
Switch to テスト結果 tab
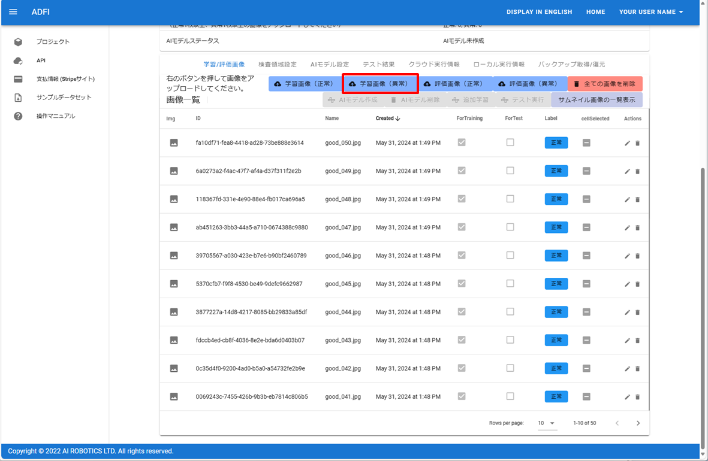[x=378, y=65]
